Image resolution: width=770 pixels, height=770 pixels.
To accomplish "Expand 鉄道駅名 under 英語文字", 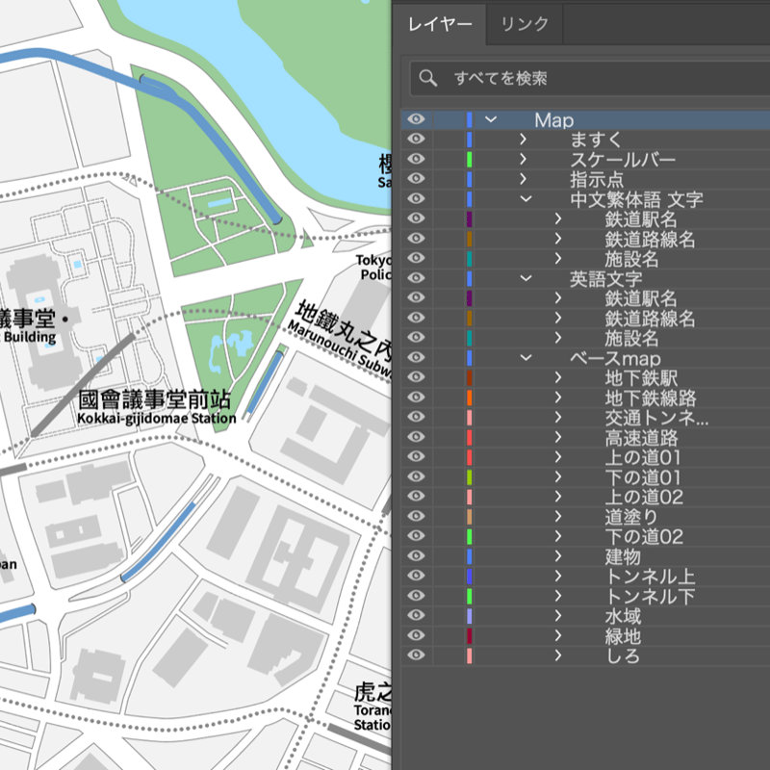I will coord(558,298).
